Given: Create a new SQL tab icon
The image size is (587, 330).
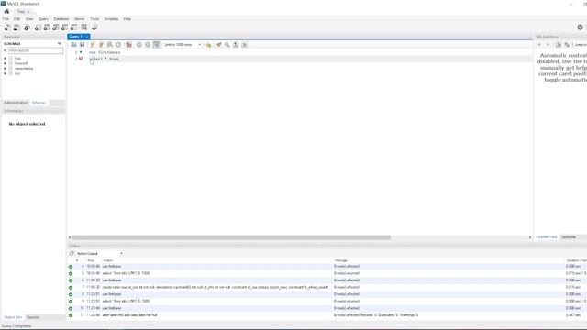Looking at the screenshot, I should click(x=7, y=27).
